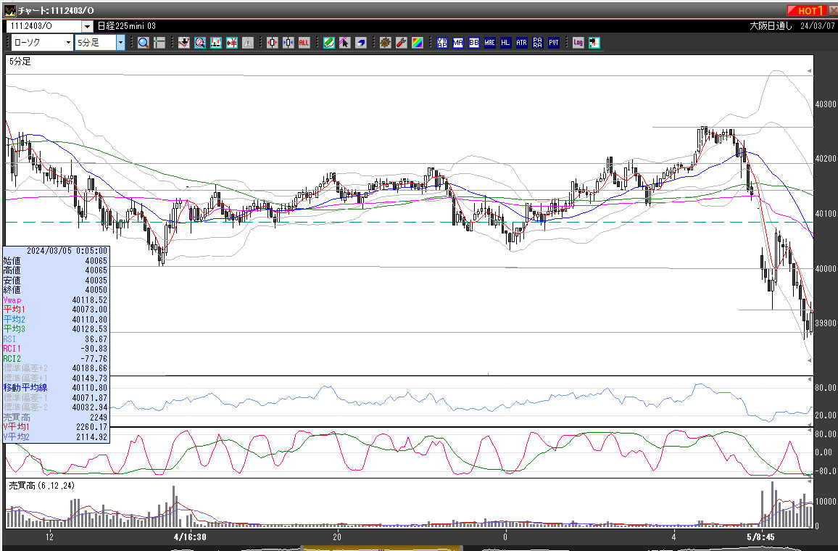Viewport: 838px width, 551px height.
Task: Toggle the Log scale button
Action: [x=578, y=43]
